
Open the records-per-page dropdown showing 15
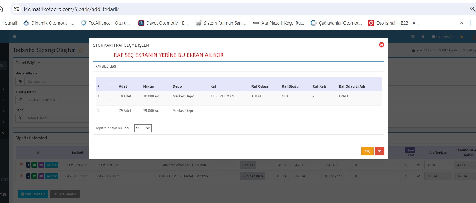143,128
